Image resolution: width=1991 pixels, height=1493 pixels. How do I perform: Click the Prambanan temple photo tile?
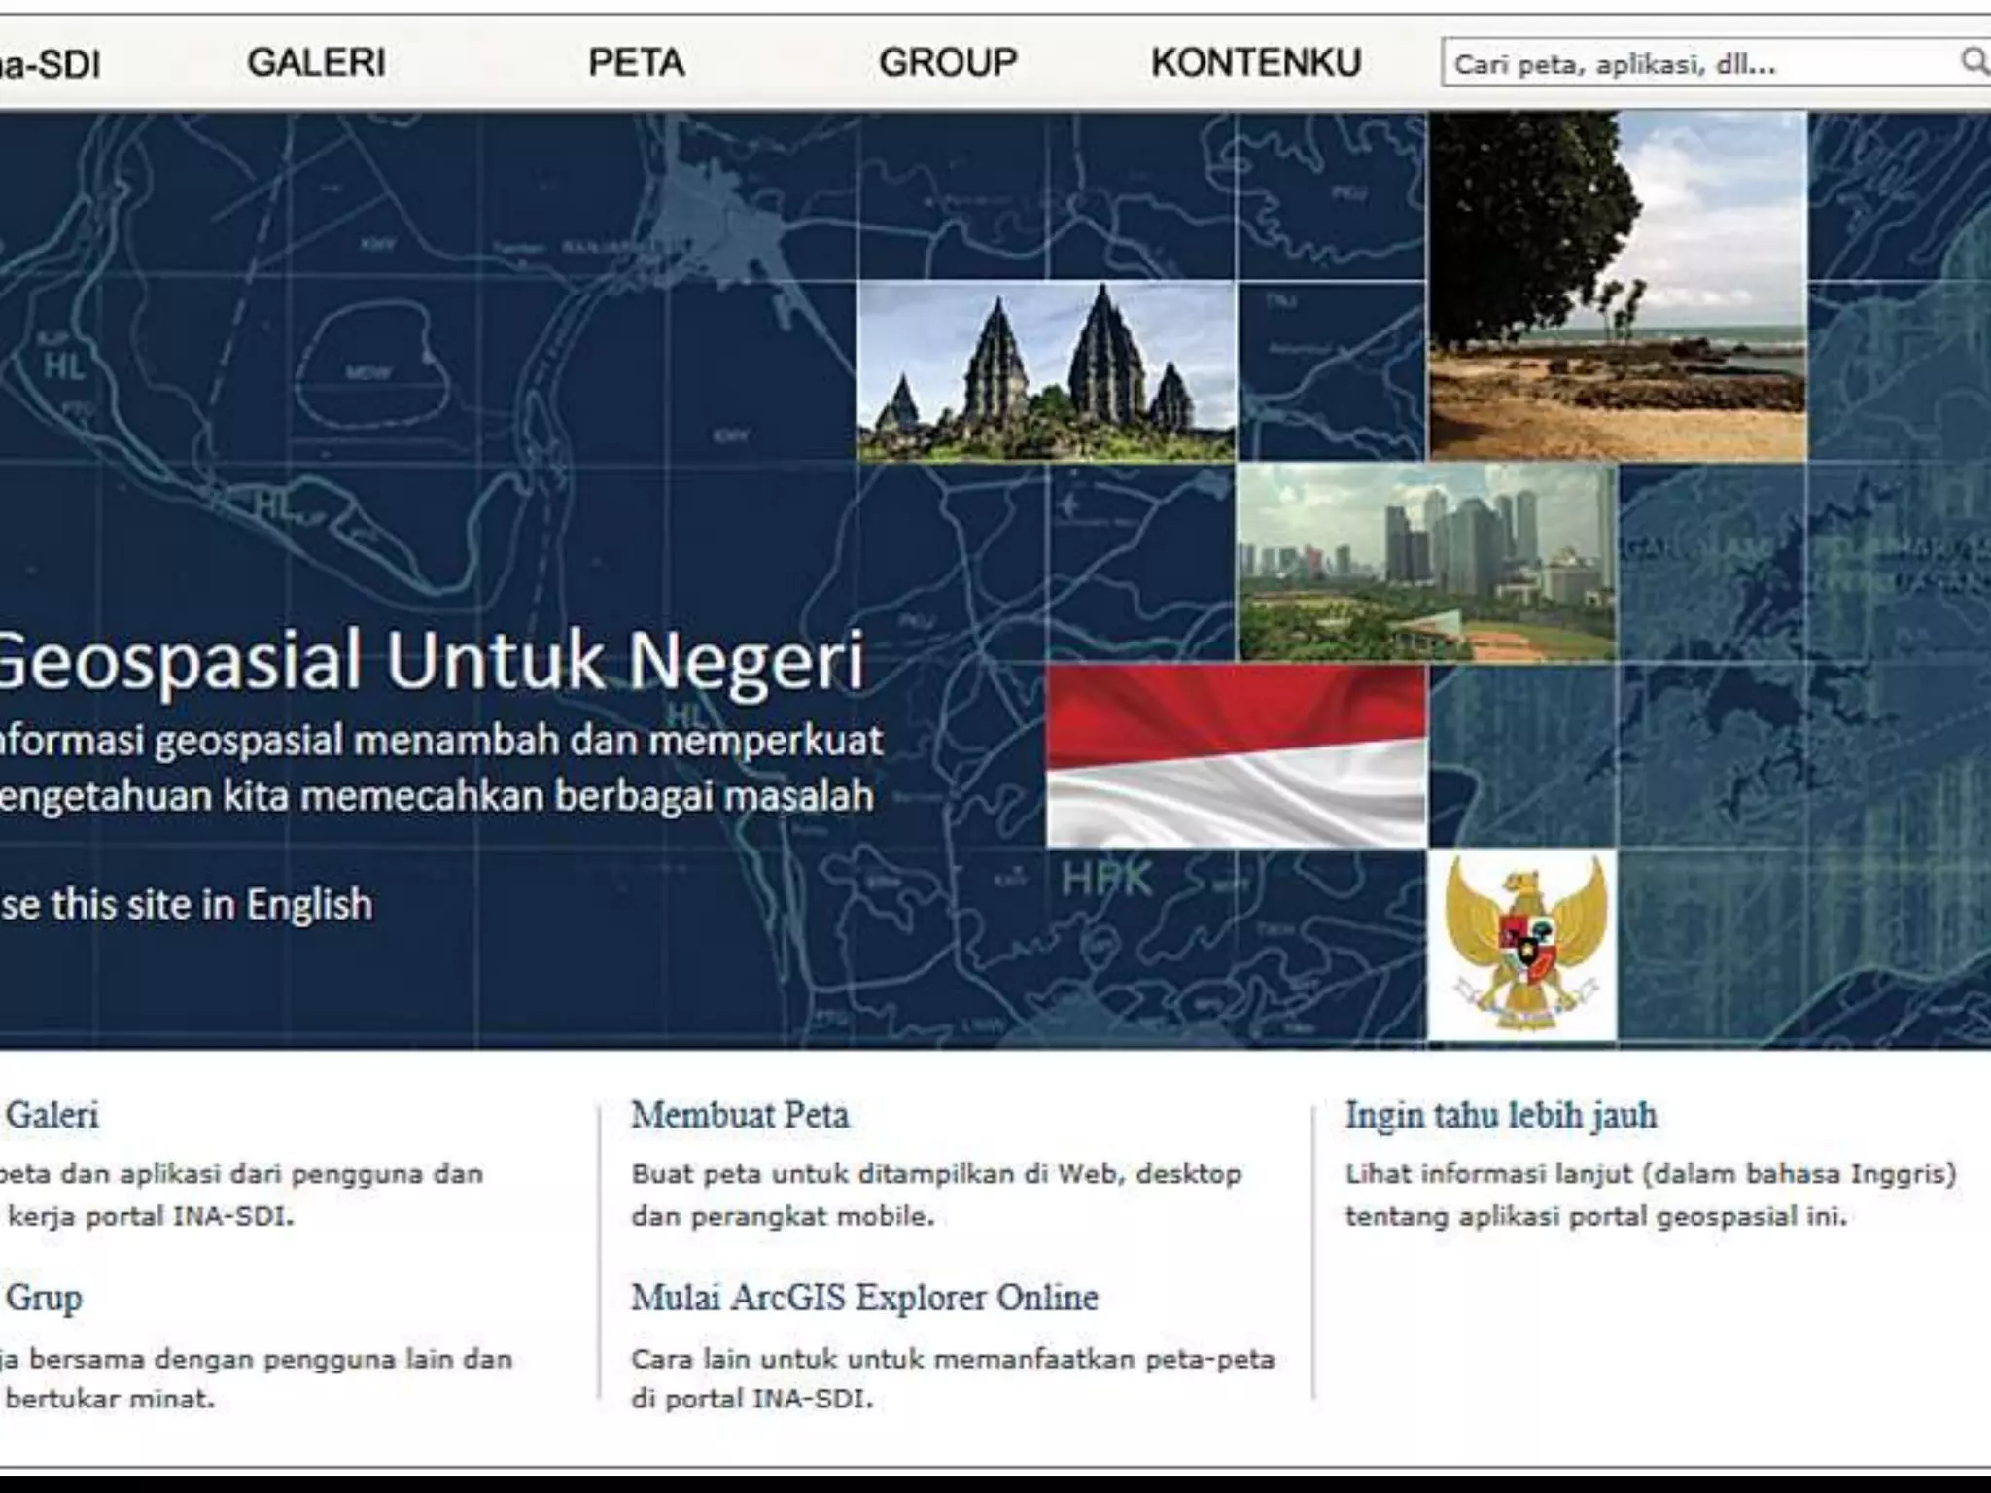point(1046,371)
